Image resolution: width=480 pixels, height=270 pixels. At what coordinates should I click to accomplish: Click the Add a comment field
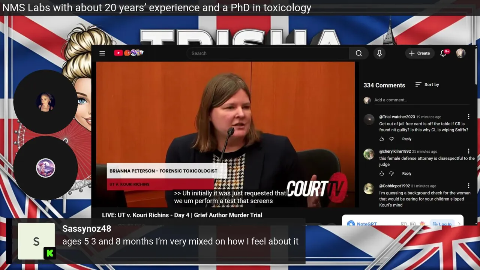[x=421, y=100]
